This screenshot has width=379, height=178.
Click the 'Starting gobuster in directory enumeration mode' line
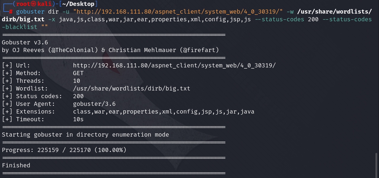coord(85,135)
